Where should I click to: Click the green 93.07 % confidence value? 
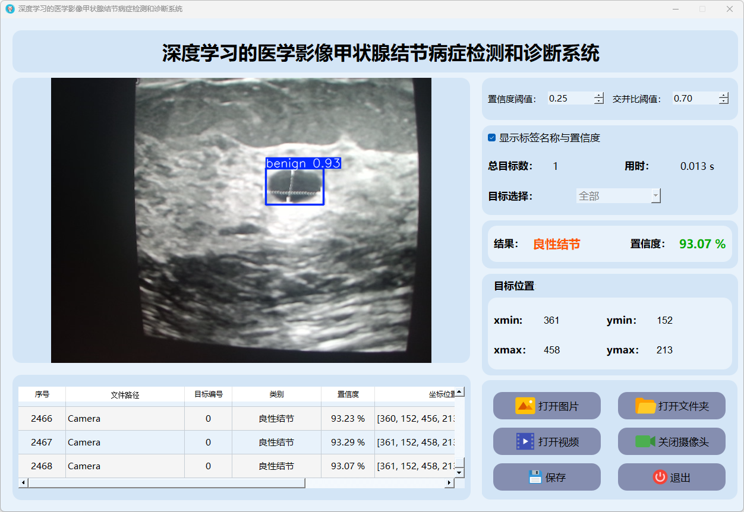click(702, 244)
